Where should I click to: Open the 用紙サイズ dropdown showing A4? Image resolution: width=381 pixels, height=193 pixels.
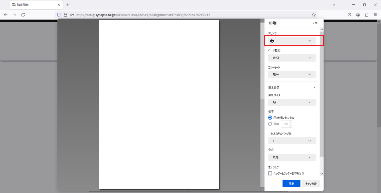pyautogui.click(x=292, y=102)
